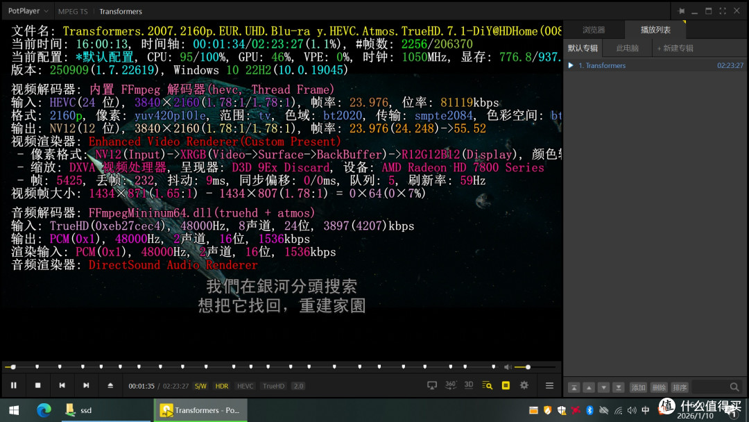Adjust the volume slider
This screenshot has height=422, width=749.
[x=535, y=367]
